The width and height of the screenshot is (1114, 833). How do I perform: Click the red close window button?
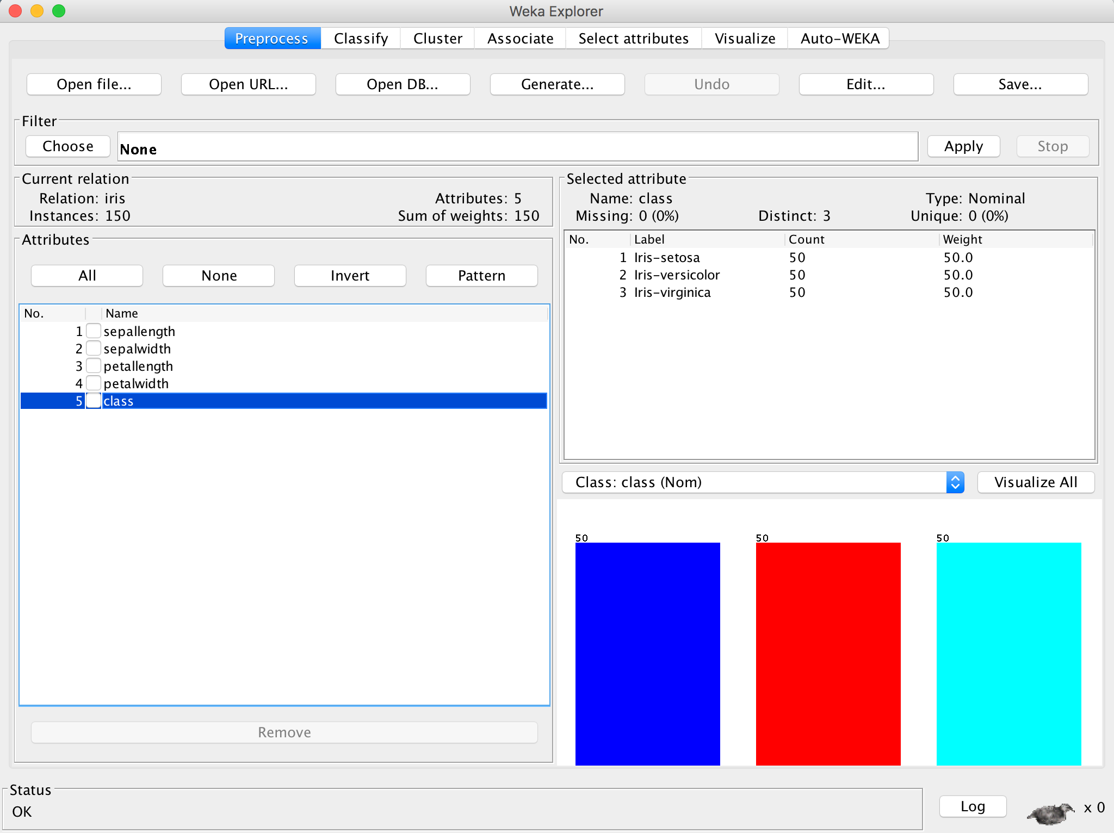pos(15,11)
